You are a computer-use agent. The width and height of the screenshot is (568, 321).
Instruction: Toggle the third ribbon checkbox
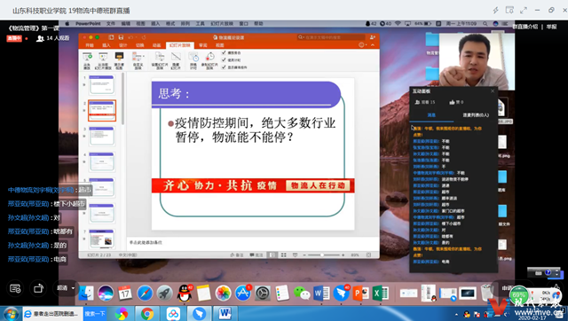[x=224, y=67]
